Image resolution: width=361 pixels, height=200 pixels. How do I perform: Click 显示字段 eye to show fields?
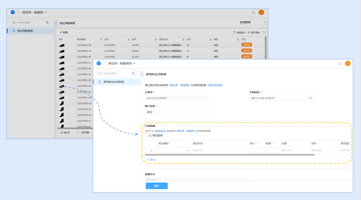tap(249, 33)
